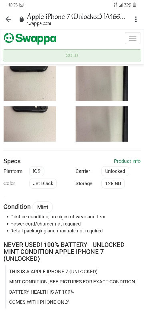
Task: Tap the swappa.com address bar
Action: click(76, 19)
